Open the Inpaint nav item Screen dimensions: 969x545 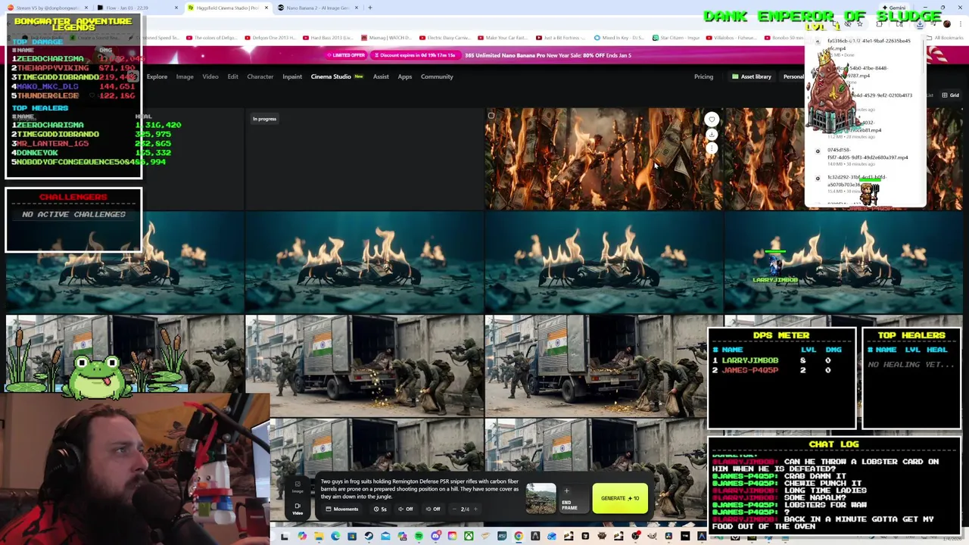291,76
